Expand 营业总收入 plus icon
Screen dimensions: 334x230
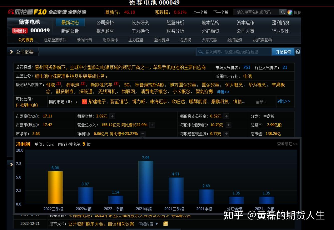pos(152,125)
